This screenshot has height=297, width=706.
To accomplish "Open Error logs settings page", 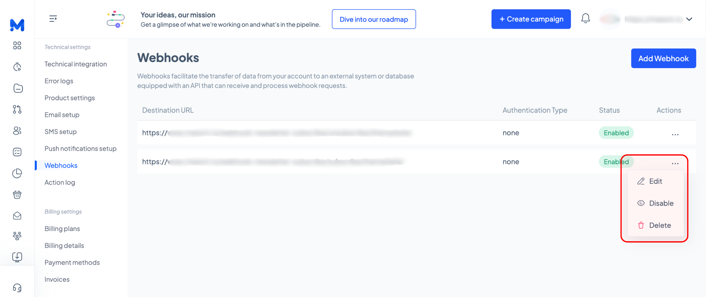I will 59,81.
